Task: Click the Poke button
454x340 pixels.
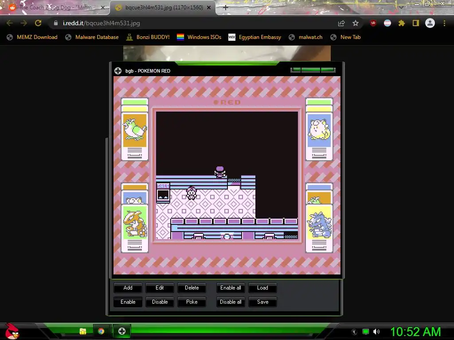Action: tap(192, 302)
